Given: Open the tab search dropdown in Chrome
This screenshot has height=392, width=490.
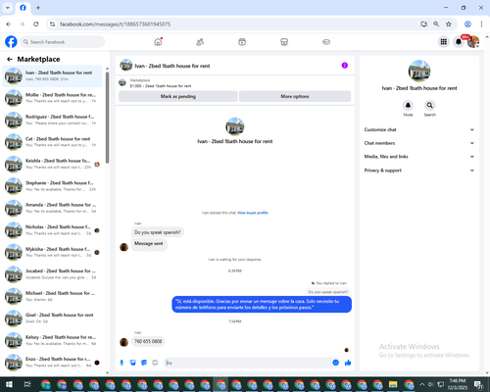Looking at the screenshot, I should point(8,8).
